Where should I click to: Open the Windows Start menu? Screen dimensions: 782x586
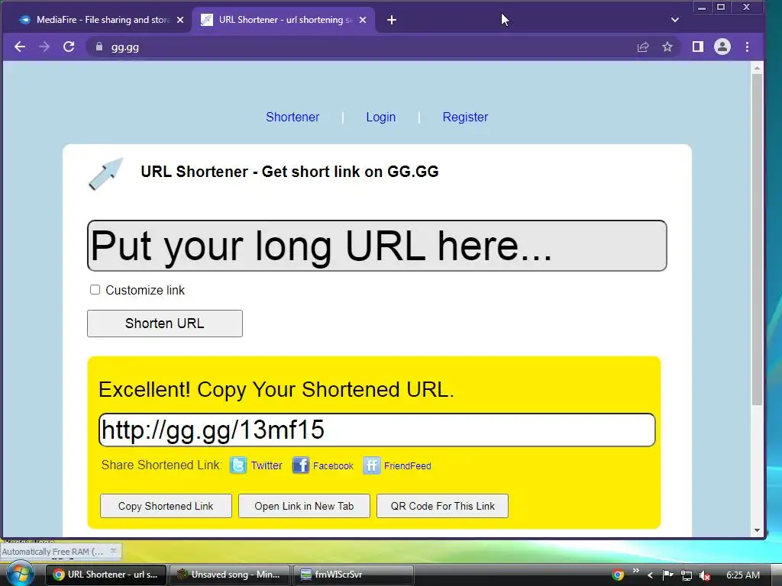click(19, 574)
